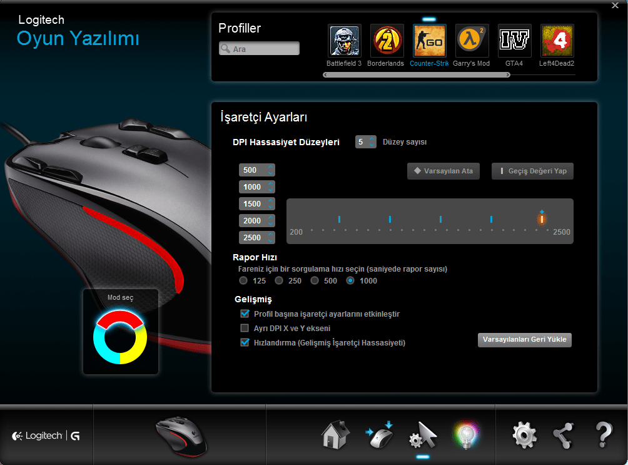The height and width of the screenshot is (465, 628).
Task: Lower the 2500 DPI level stepper
Action: (x=270, y=240)
